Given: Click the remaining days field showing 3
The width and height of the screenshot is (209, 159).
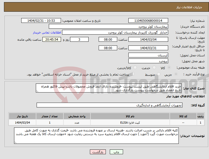Looking at the screenshot, I should [79, 39].
